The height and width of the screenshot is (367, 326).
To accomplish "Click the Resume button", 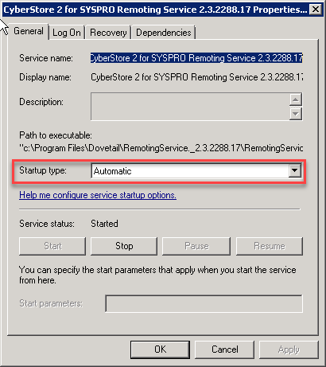I will point(270,246).
